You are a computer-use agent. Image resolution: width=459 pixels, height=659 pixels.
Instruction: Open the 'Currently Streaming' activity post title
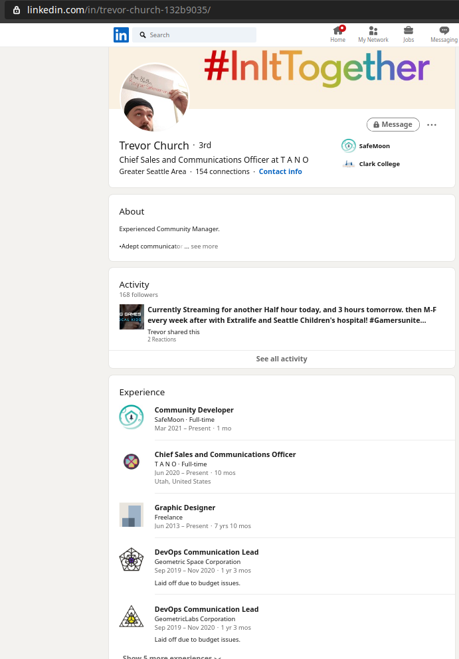(292, 315)
